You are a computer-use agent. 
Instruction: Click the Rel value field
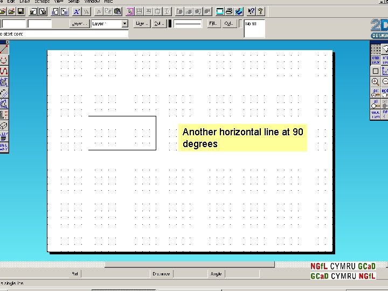point(115,274)
